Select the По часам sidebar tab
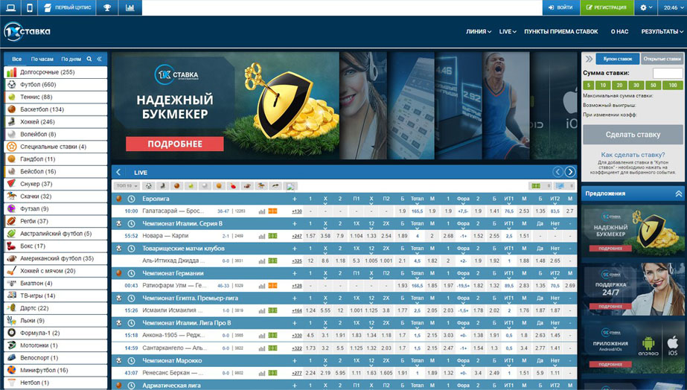The image size is (687, 390). pos(42,58)
